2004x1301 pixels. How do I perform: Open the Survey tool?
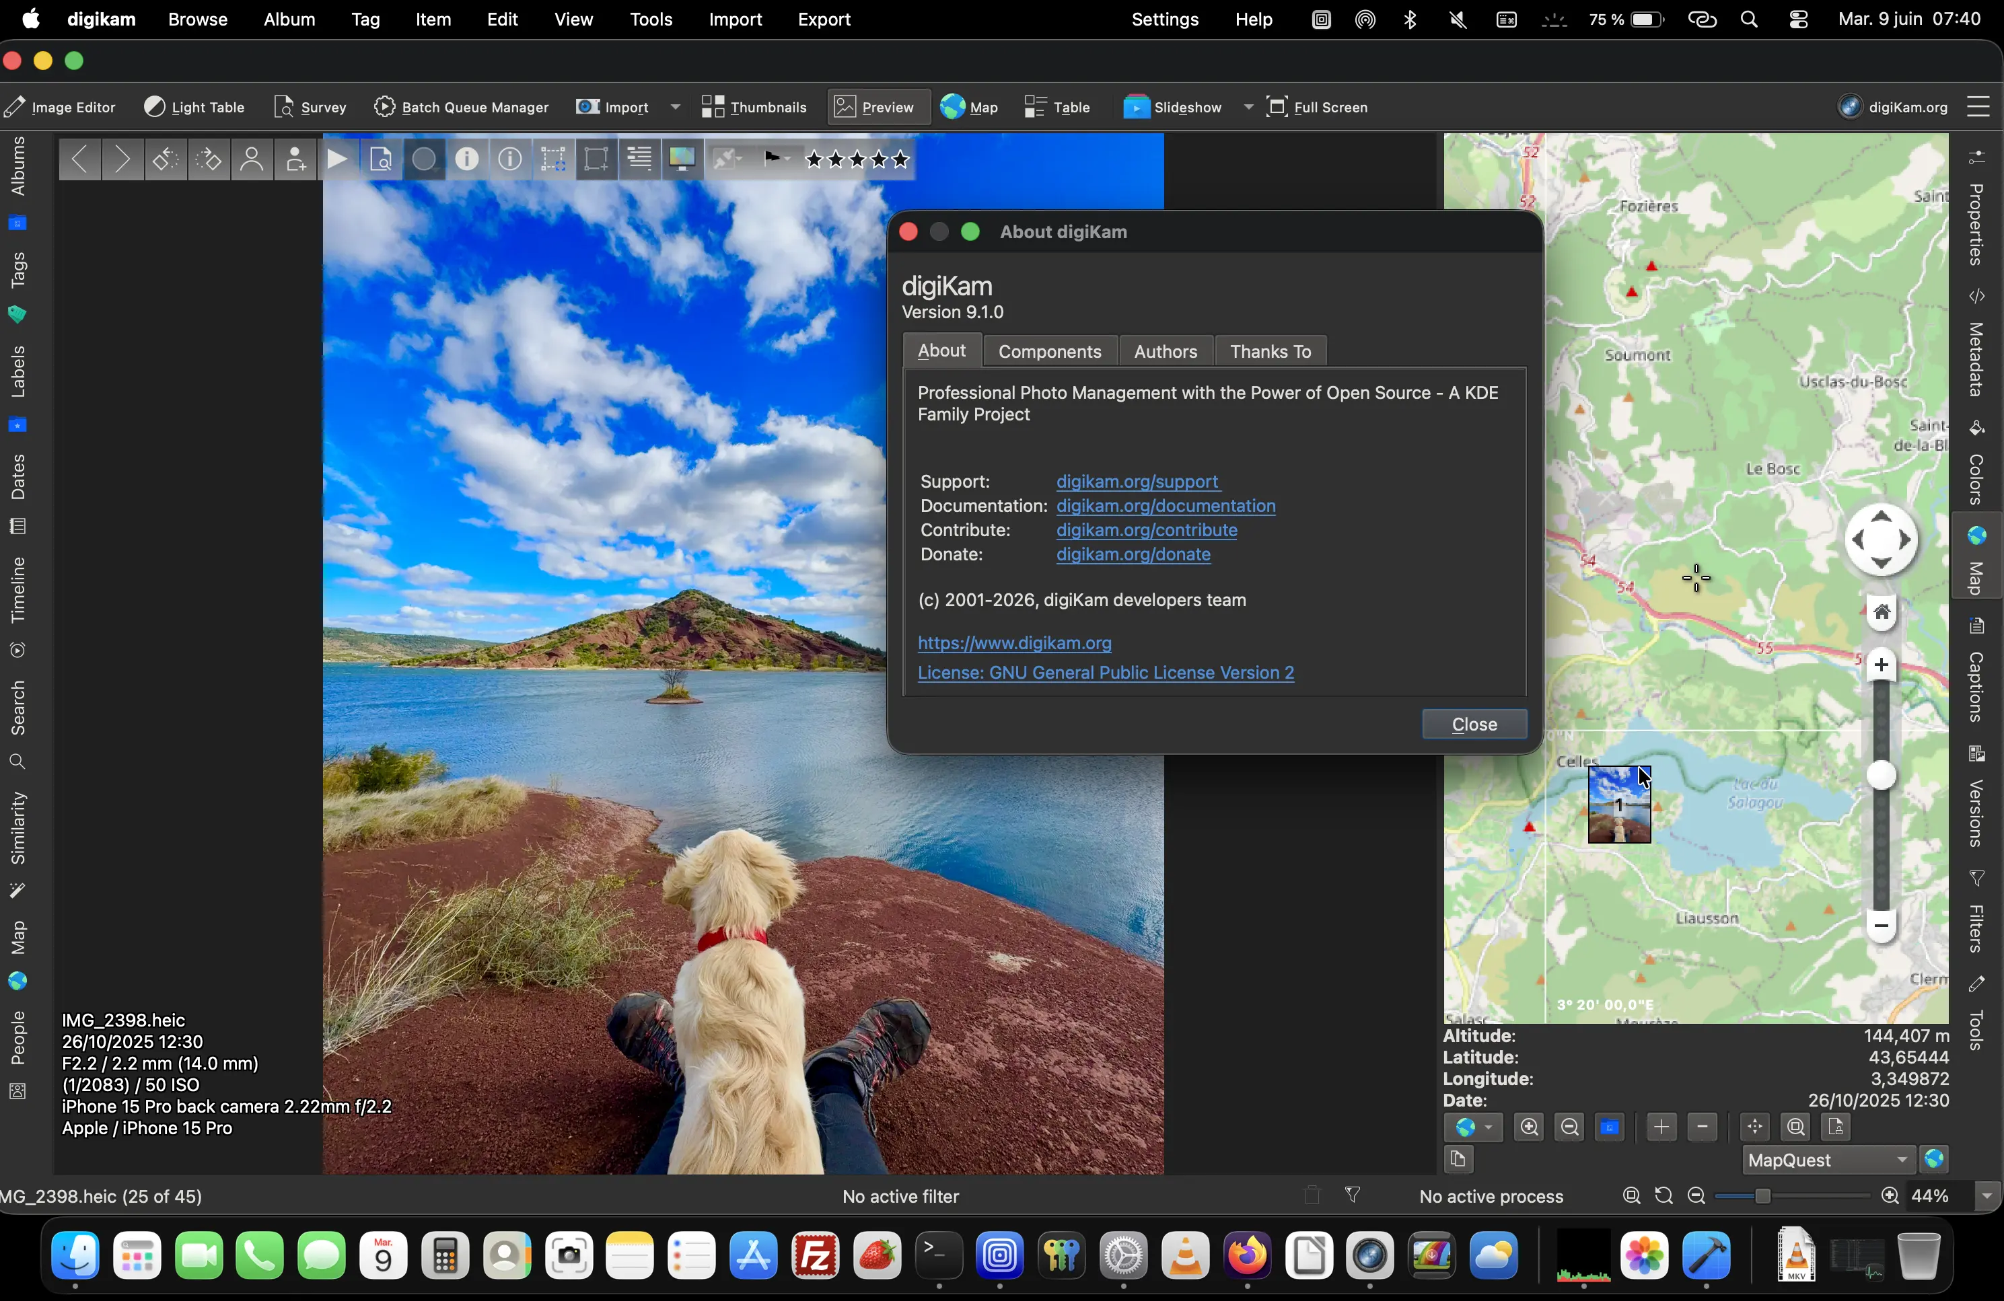pos(310,107)
